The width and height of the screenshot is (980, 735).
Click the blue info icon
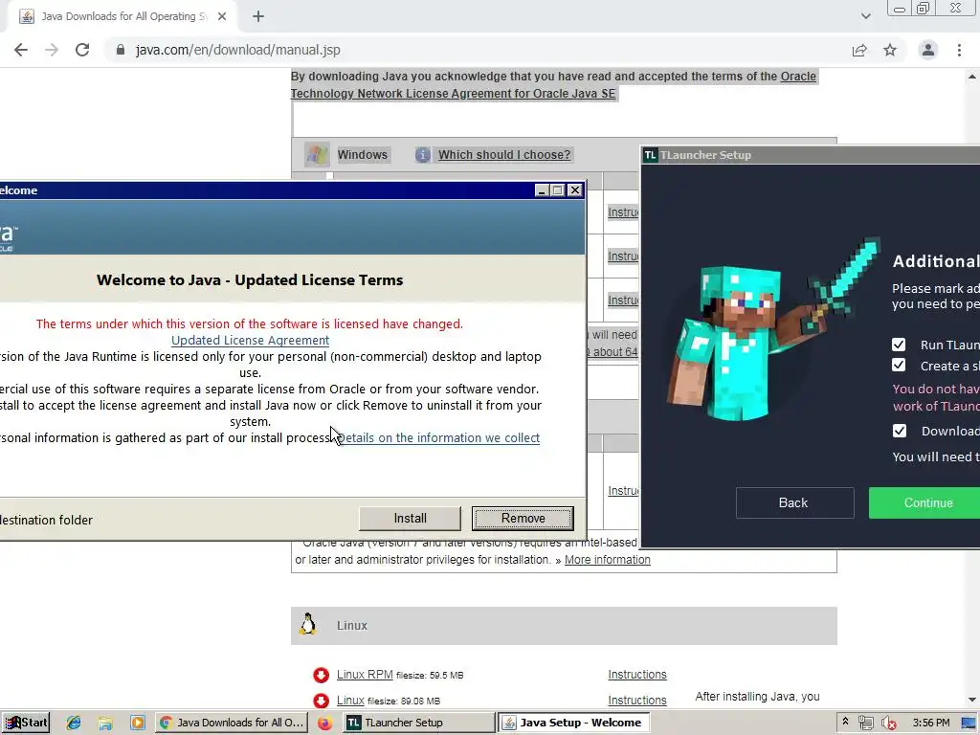[x=422, y=154]
